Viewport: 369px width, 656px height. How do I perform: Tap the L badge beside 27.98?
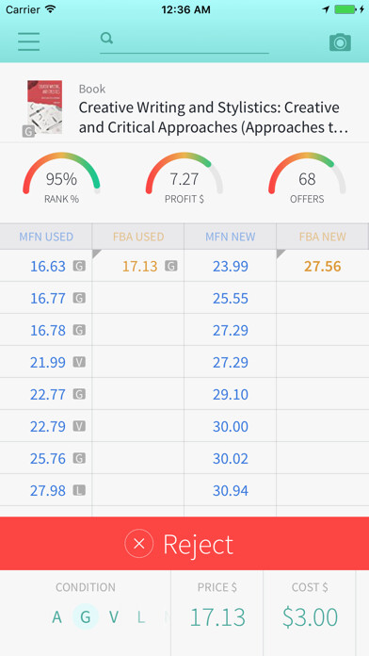pyautogui.click(x=79, y=490)
